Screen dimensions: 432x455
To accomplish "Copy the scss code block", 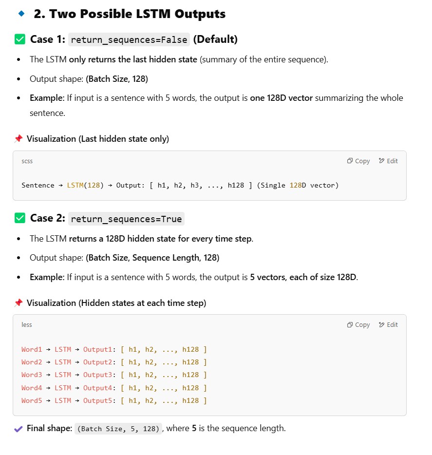I will [358, 161].
